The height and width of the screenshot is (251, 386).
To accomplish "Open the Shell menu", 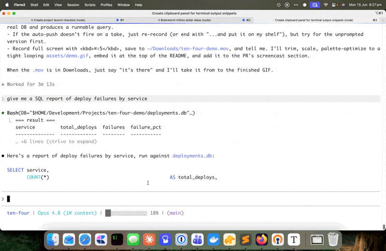I will 34,5.
